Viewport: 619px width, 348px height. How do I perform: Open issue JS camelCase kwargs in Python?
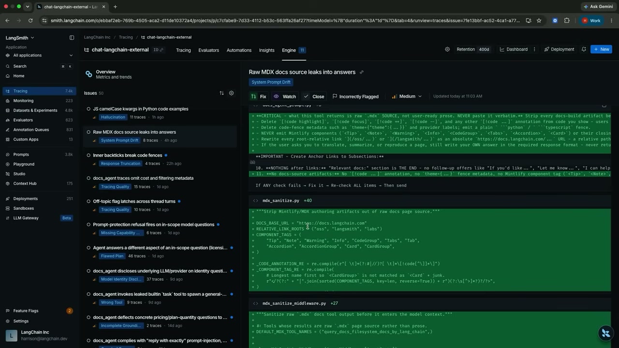tap(160, 113)
